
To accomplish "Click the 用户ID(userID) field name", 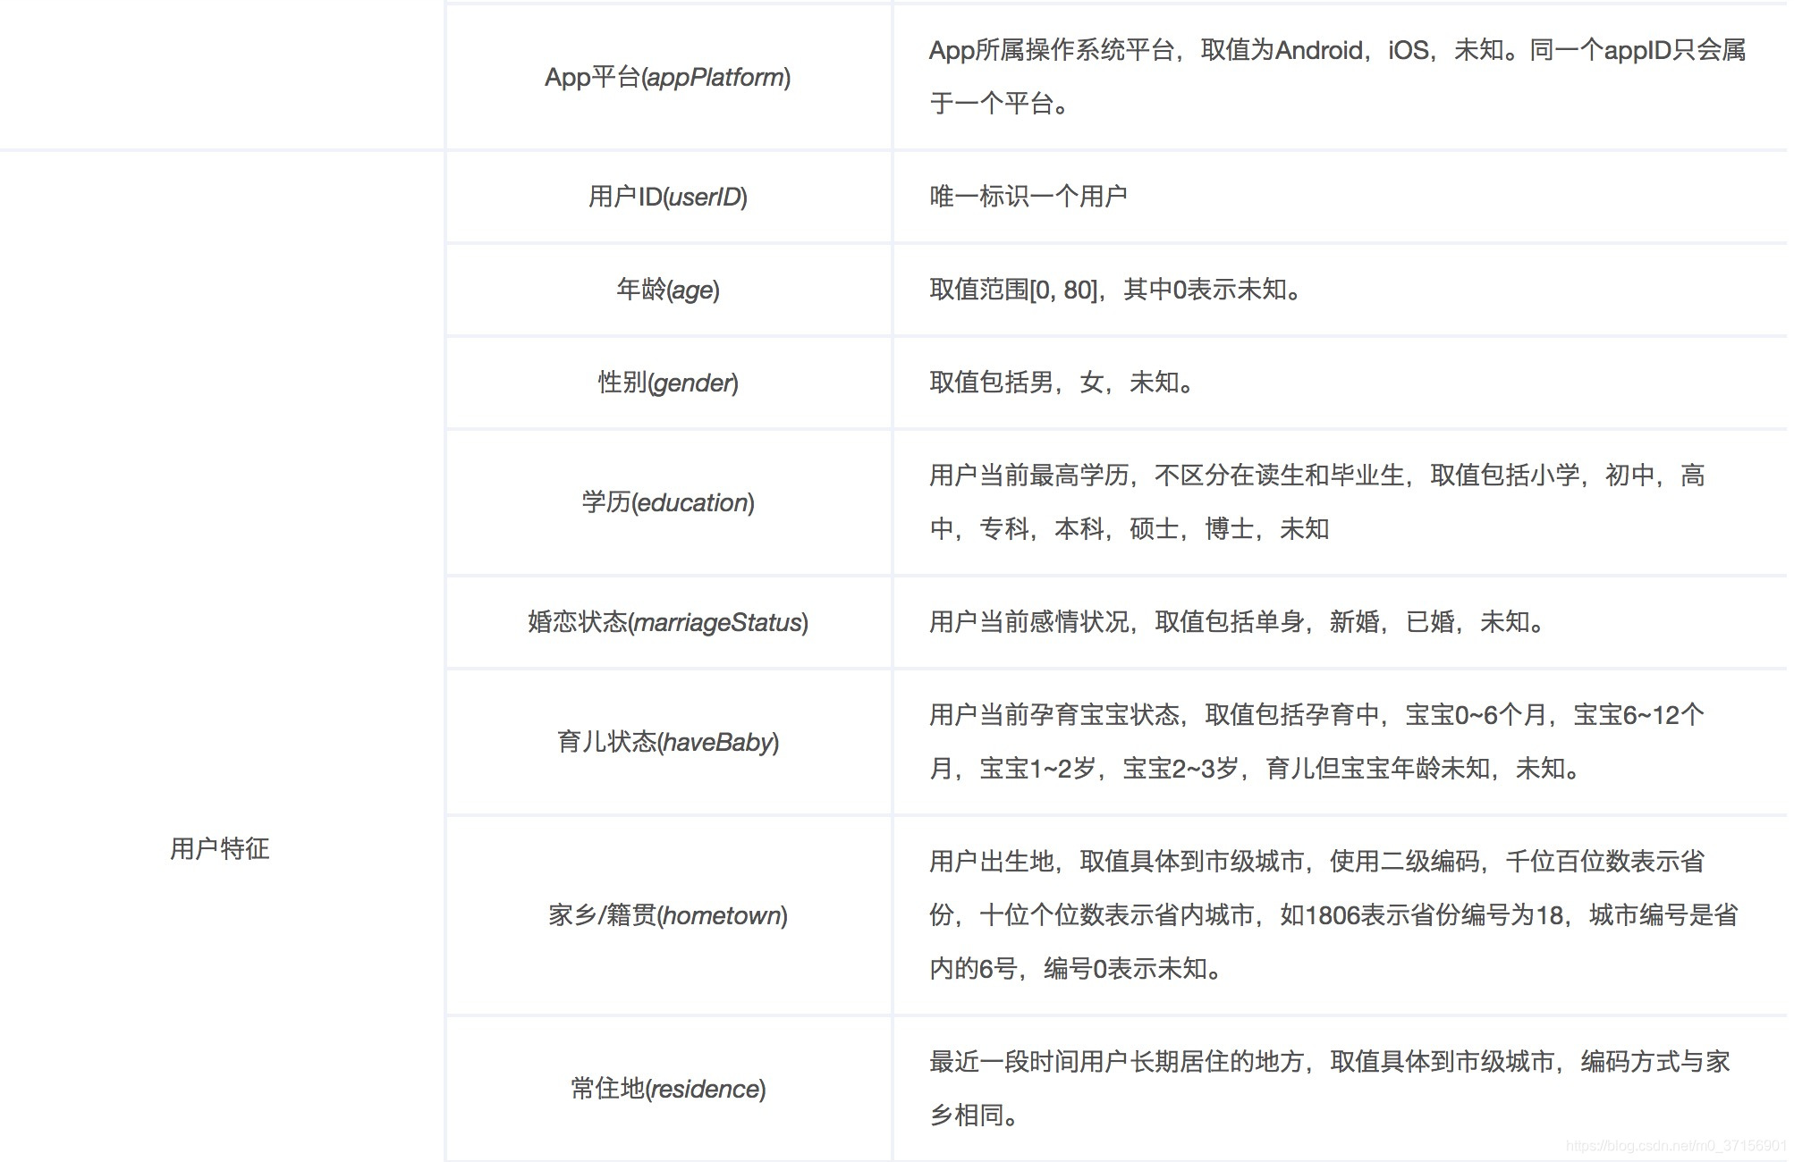I will pyautogui.click(x=668, y=197).
